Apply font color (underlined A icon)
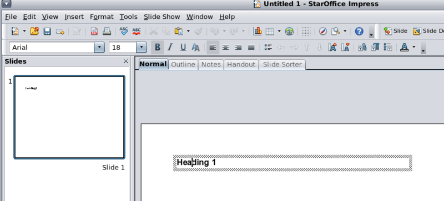The height and width of the screenshot is (201, 444). tap(405, 47)
